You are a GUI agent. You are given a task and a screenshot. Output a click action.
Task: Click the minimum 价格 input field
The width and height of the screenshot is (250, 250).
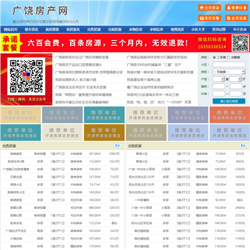(219, 94)
